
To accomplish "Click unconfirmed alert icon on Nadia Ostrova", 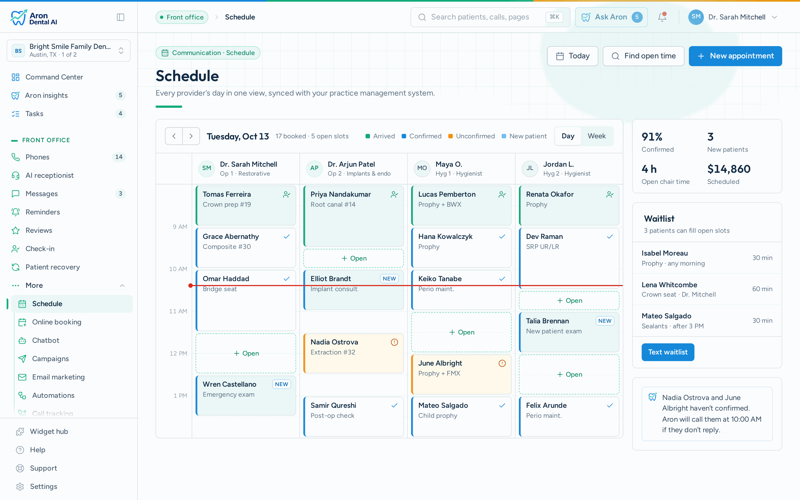I will [x=394, y=342].
